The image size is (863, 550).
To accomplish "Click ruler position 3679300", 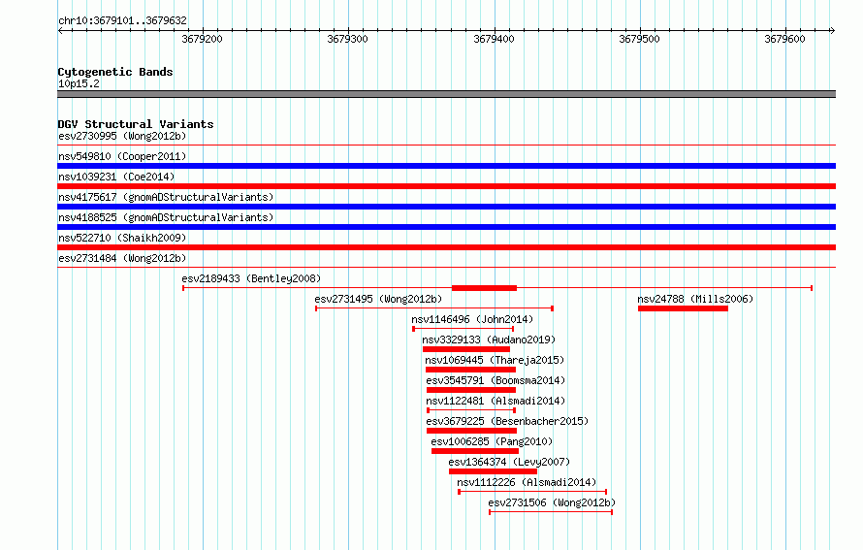I will pos(347,39).
